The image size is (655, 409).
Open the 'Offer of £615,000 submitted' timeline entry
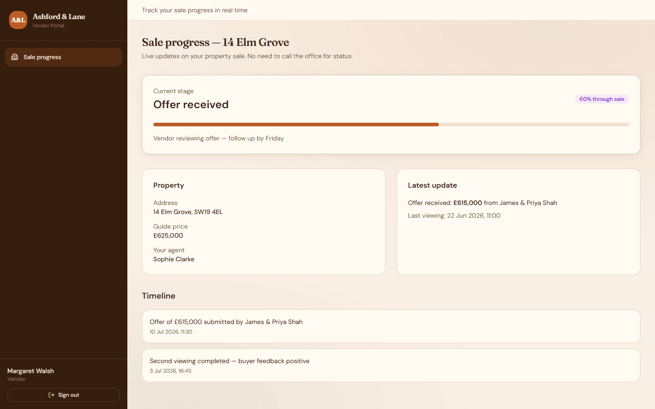click(x=391, y=326)
